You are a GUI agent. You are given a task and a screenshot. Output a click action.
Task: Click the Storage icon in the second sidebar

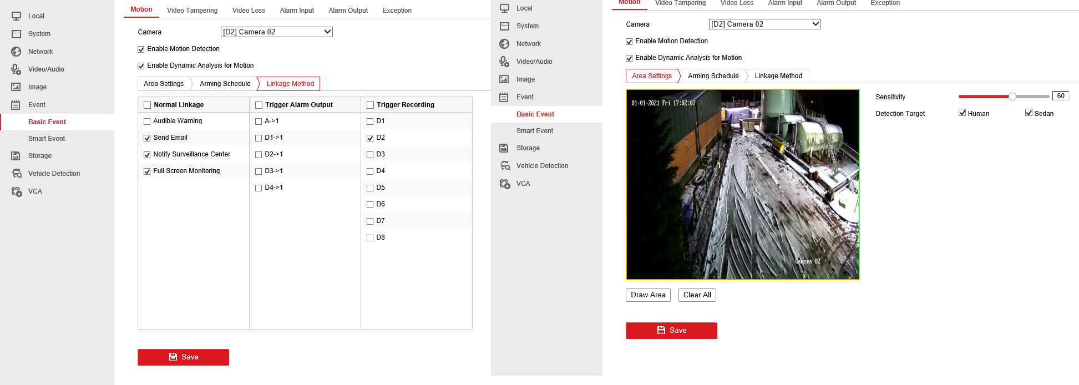click(x=504, y=148)
